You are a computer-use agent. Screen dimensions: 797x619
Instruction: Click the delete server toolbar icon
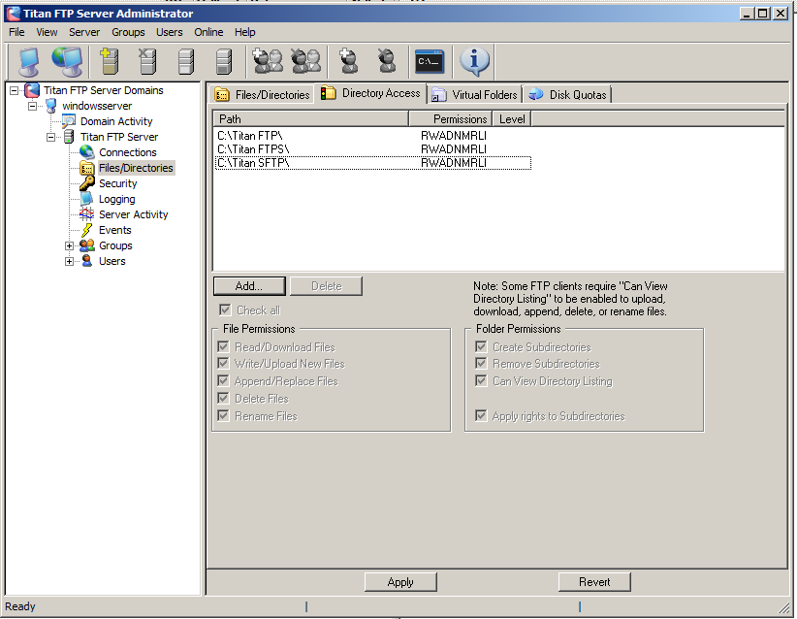147,61
